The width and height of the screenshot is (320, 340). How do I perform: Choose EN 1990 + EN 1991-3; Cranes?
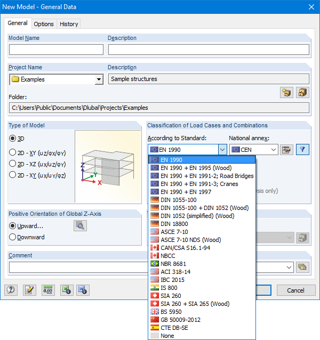click(202, 184)
